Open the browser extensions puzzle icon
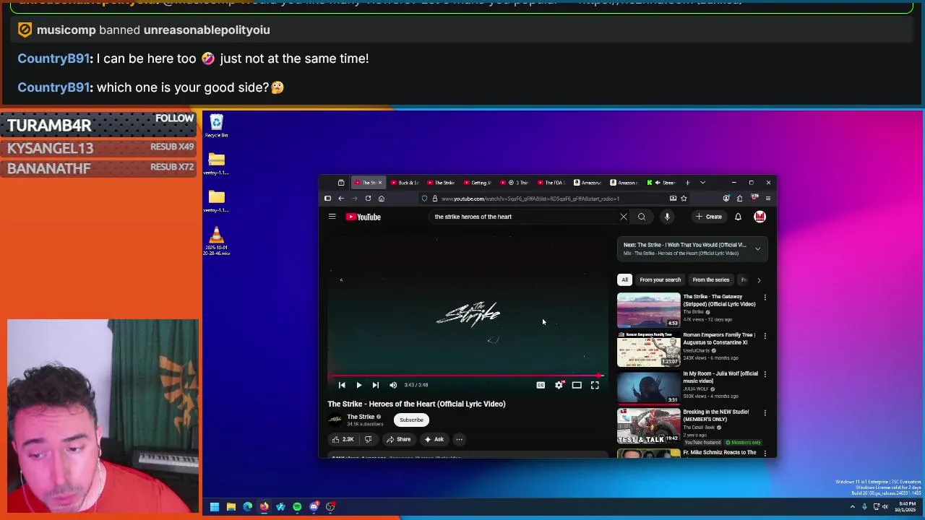Screen dimensions: 925x520 click(x=739, y=199)
